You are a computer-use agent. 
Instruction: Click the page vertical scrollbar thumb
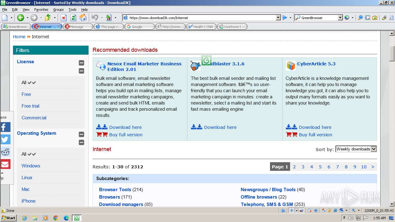pyautogui.click(x=392, y=54)
